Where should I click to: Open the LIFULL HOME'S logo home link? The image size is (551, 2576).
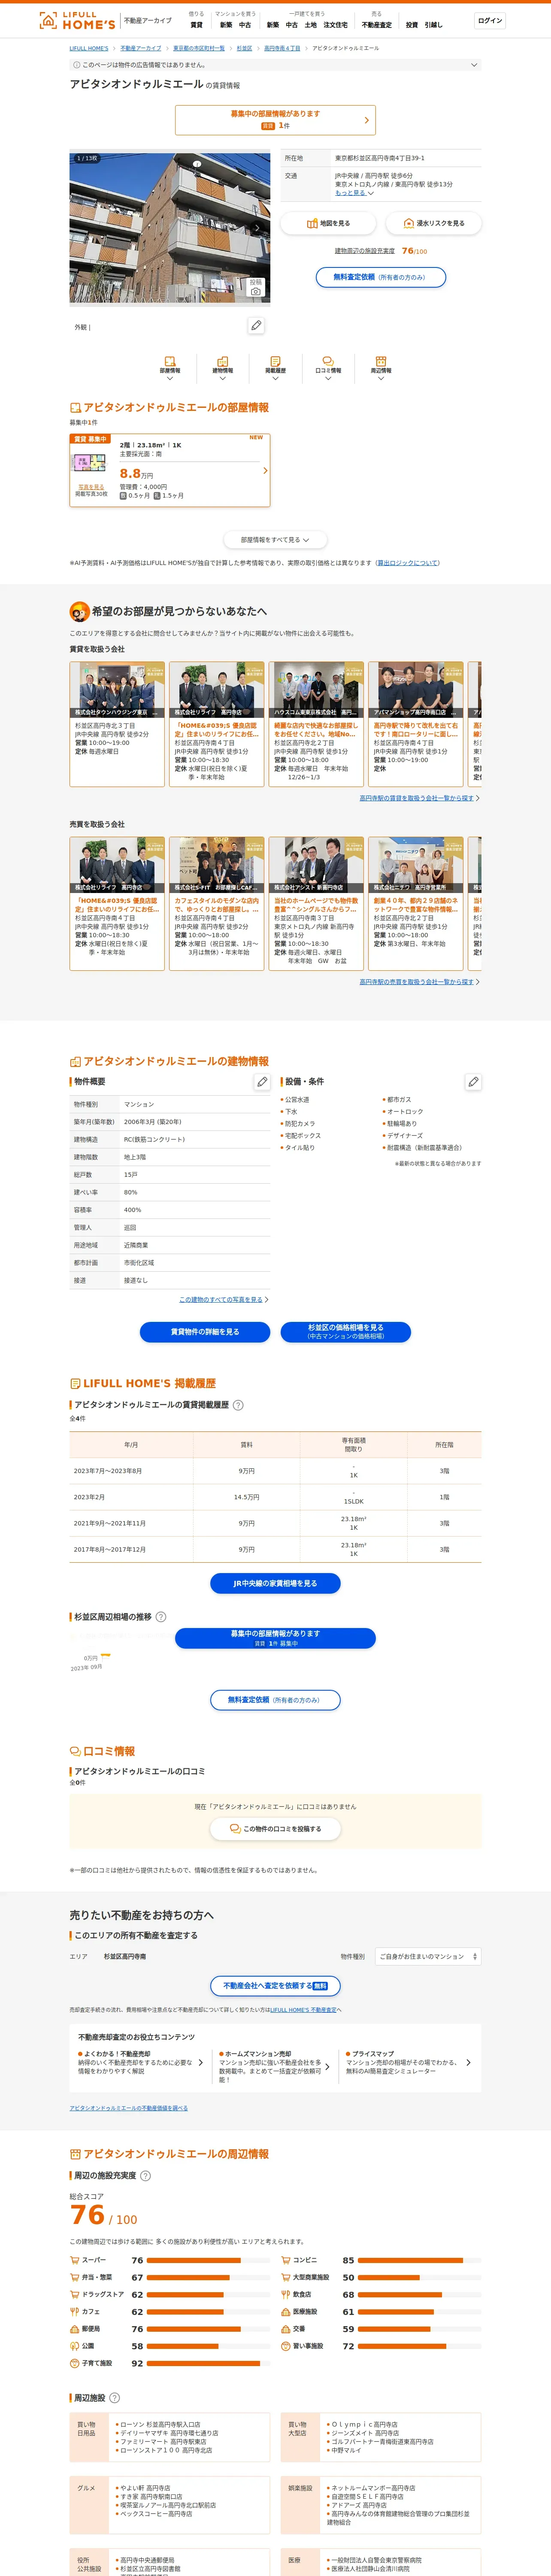pyautogui.click(x=77, y=20)
